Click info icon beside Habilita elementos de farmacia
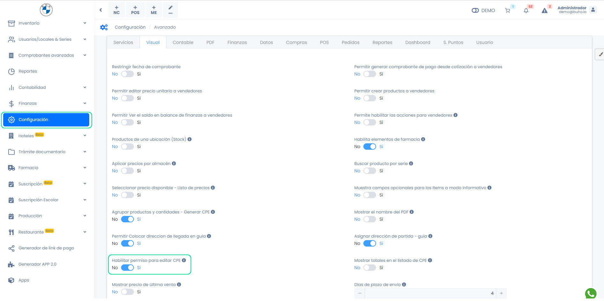This screenshot has height=301, width=604. coord(423,139)
